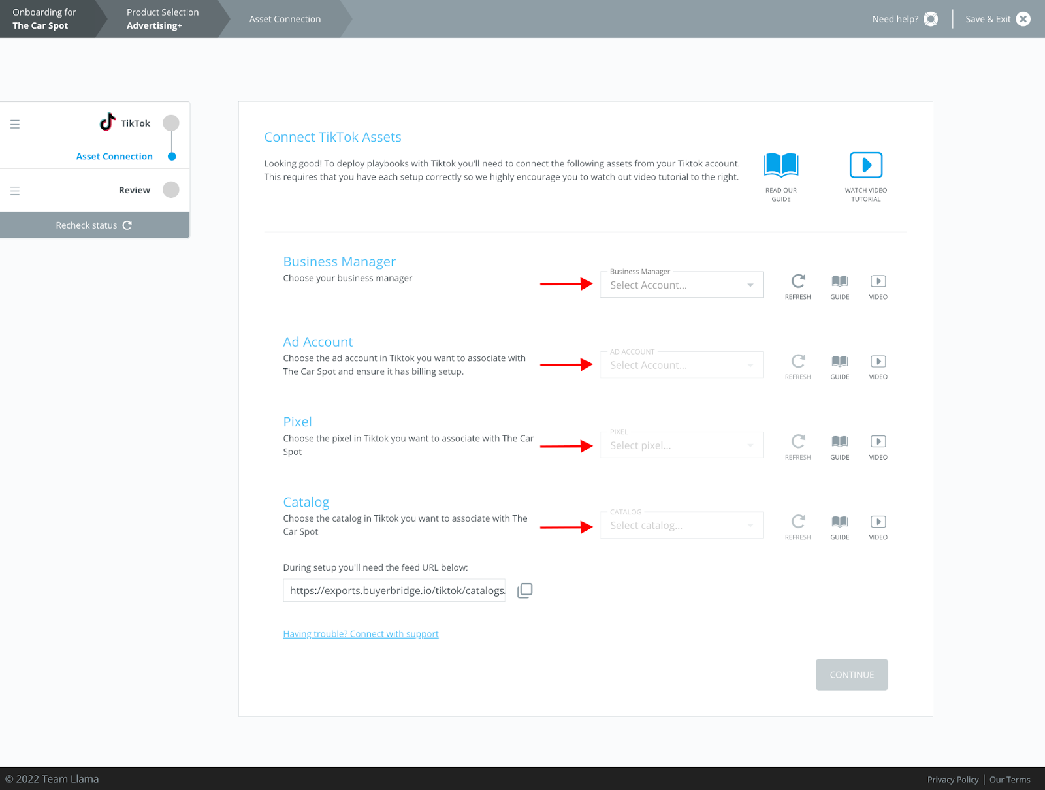The width and height of the screenshot is (1045, 790).
Task: Copy the feed URL with the copy icon
Action: tap(525, 590)
